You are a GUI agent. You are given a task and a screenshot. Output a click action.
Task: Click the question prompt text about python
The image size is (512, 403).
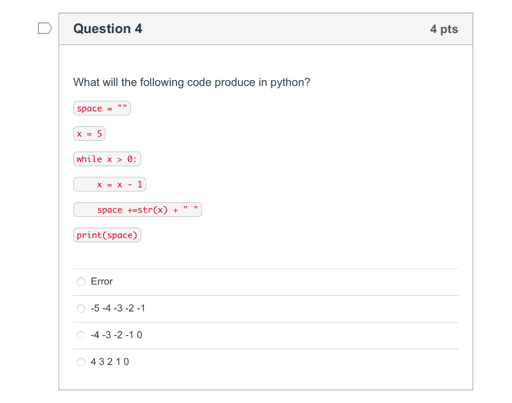191,82
